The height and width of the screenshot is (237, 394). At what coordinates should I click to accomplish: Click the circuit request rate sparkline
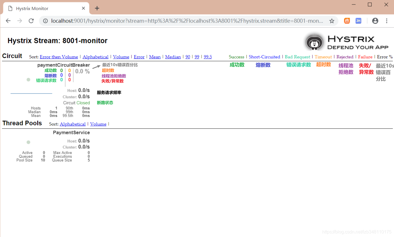point(31,93)
